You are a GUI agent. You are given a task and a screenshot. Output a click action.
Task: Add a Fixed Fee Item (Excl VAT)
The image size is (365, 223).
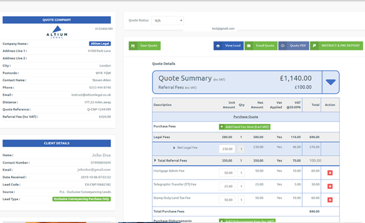point(245,127)
